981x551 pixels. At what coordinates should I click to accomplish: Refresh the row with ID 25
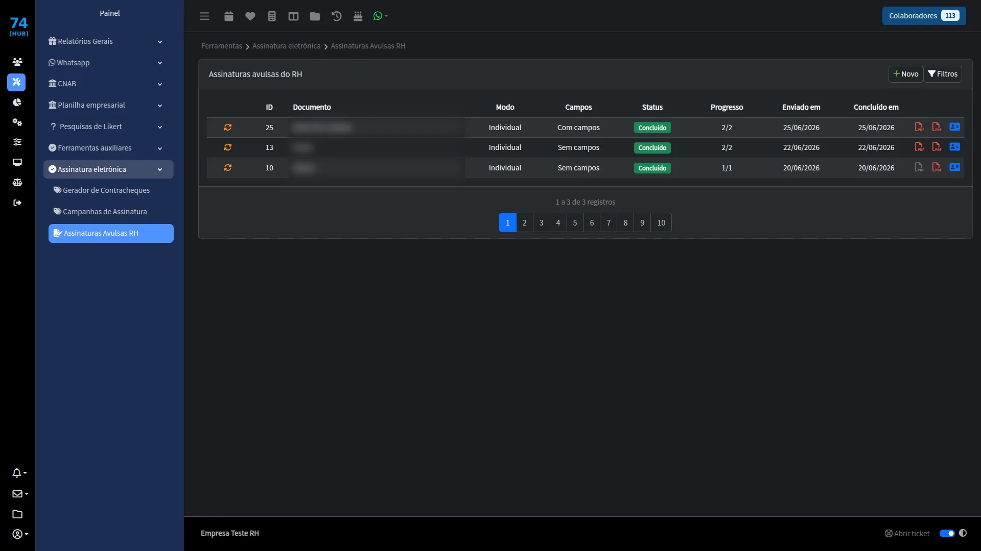coord(228,128)
